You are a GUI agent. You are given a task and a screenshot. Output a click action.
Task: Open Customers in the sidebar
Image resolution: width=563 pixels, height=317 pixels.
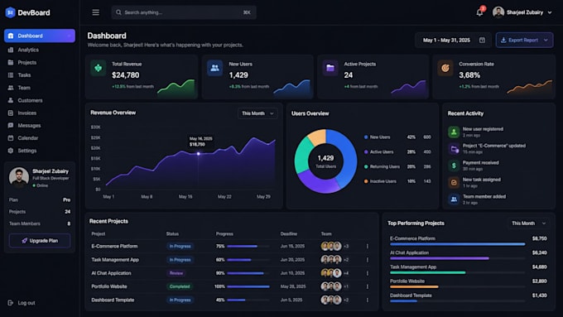40,100
